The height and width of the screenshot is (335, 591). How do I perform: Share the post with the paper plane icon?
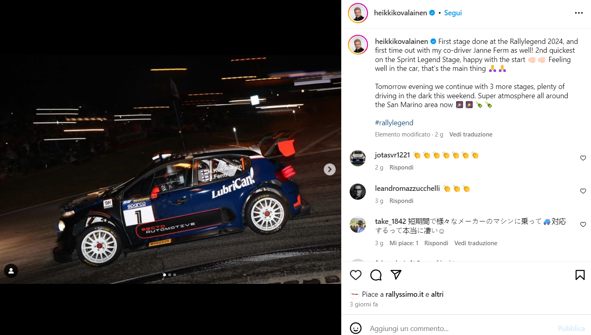(x=396, y=275)
